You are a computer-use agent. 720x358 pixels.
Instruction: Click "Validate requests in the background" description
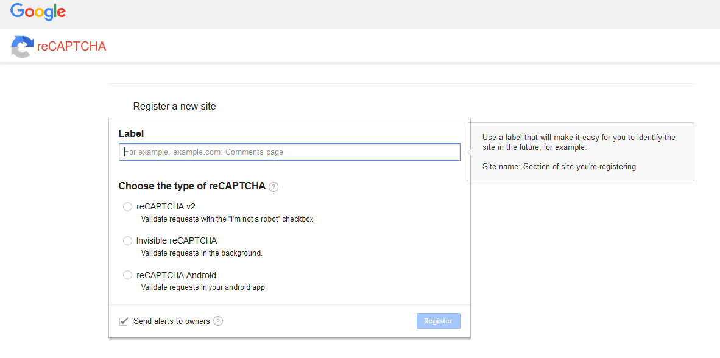point(202,253)
